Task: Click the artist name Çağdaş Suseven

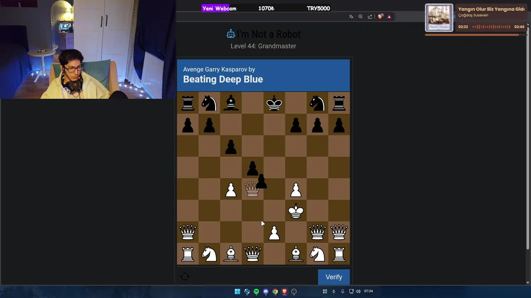Action: pos(473,15)
